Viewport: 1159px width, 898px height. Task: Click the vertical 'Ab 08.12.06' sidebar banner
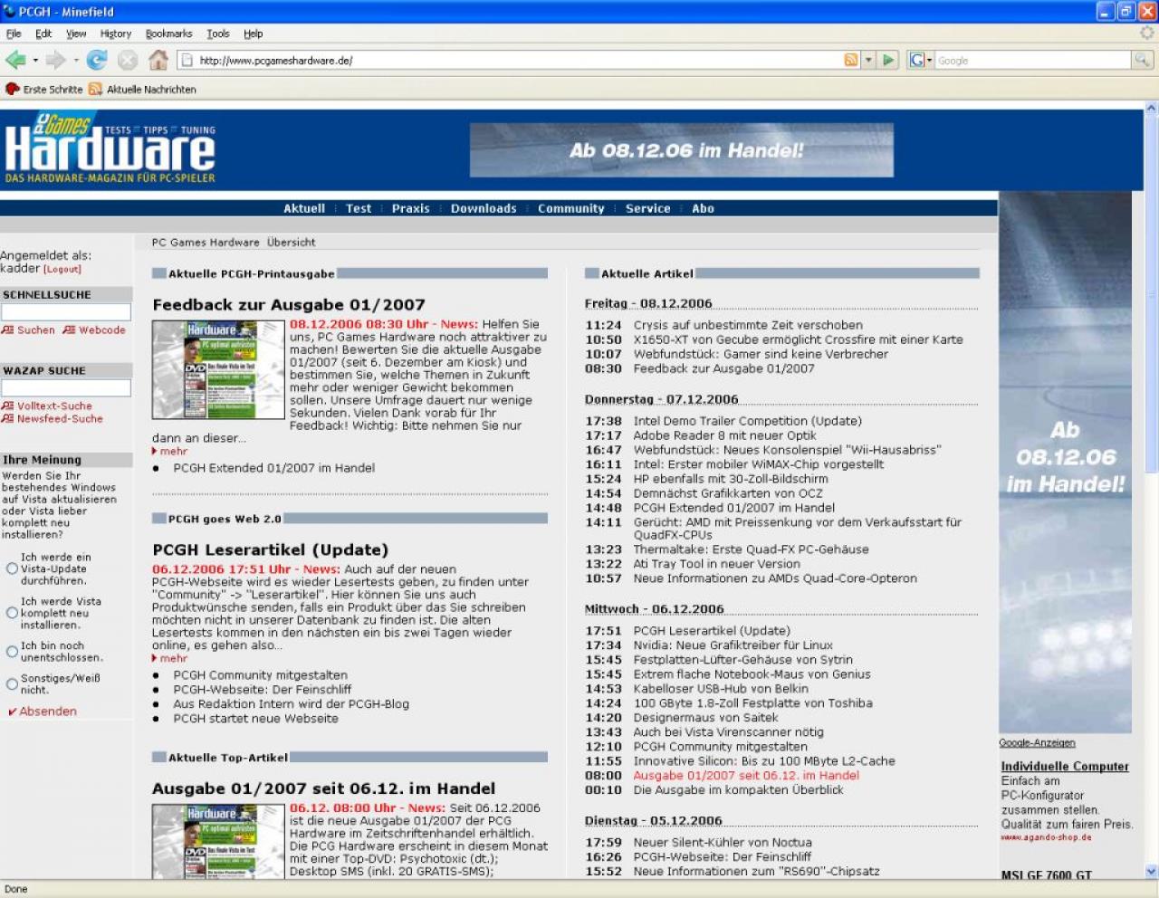(1065, 463)
